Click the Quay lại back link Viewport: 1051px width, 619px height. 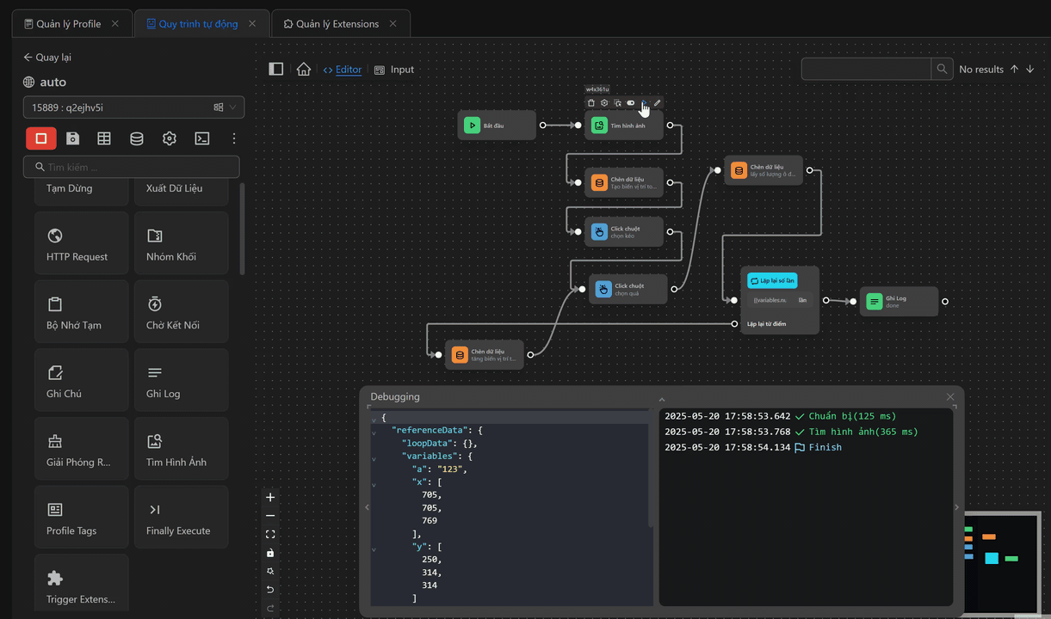coord(47,58)
